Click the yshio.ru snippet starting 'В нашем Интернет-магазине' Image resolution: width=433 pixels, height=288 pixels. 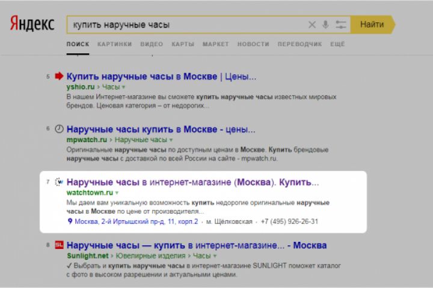tap(201, 101)
